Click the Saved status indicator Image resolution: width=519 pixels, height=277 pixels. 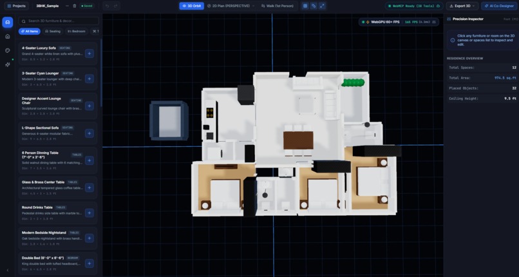(87, 6)
